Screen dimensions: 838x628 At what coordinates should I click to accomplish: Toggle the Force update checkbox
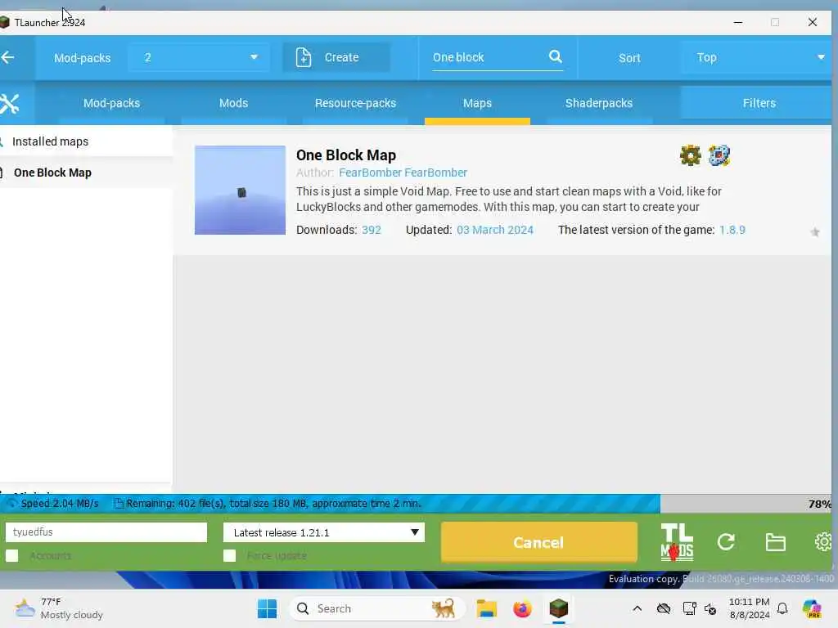pyautogui.click(x=229, y=556)
